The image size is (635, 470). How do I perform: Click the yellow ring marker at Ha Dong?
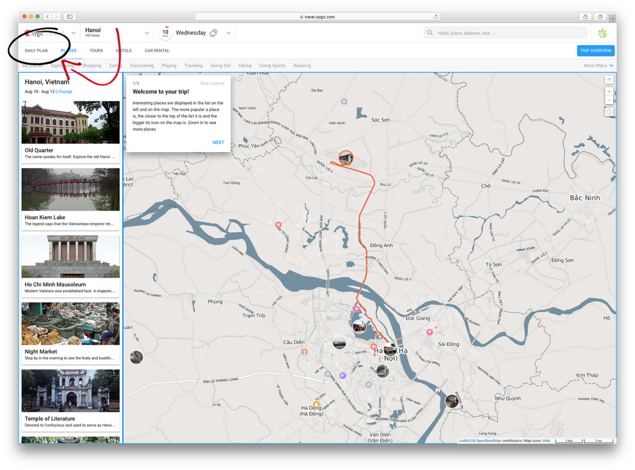316,404
